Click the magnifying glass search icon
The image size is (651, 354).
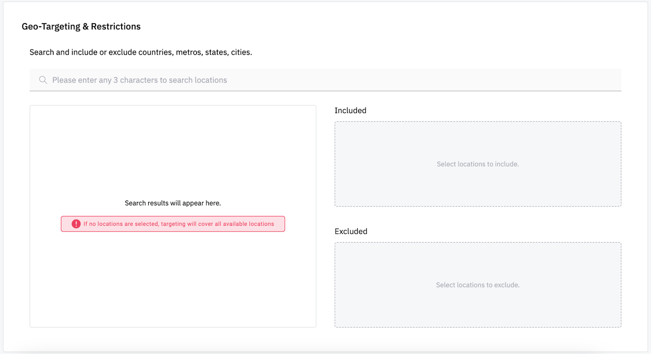pyautogui.click(x=43, y=80)
